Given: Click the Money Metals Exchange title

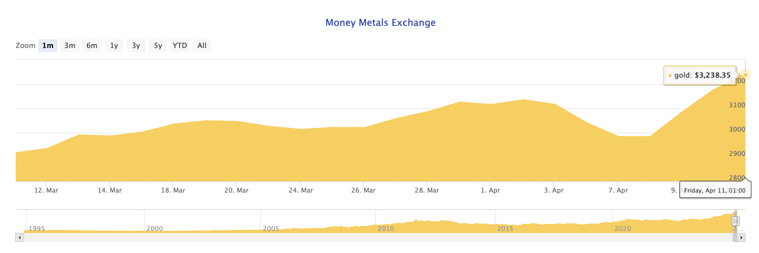Looking at the screenshot, I should 380,23.
